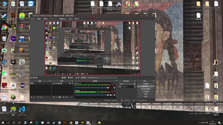Enable Studio Mode button
223x125 pixels.
pos(146,91)
